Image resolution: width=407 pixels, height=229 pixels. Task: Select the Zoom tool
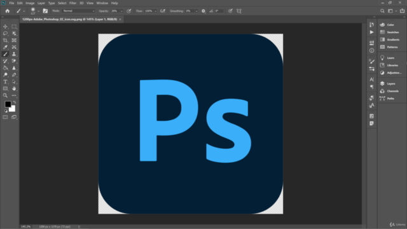click(x=5, y=95)
